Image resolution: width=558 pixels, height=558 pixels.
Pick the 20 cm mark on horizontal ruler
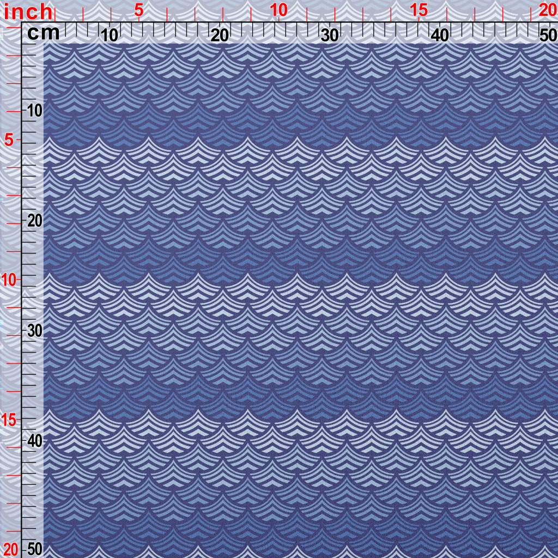pos(219,35)
